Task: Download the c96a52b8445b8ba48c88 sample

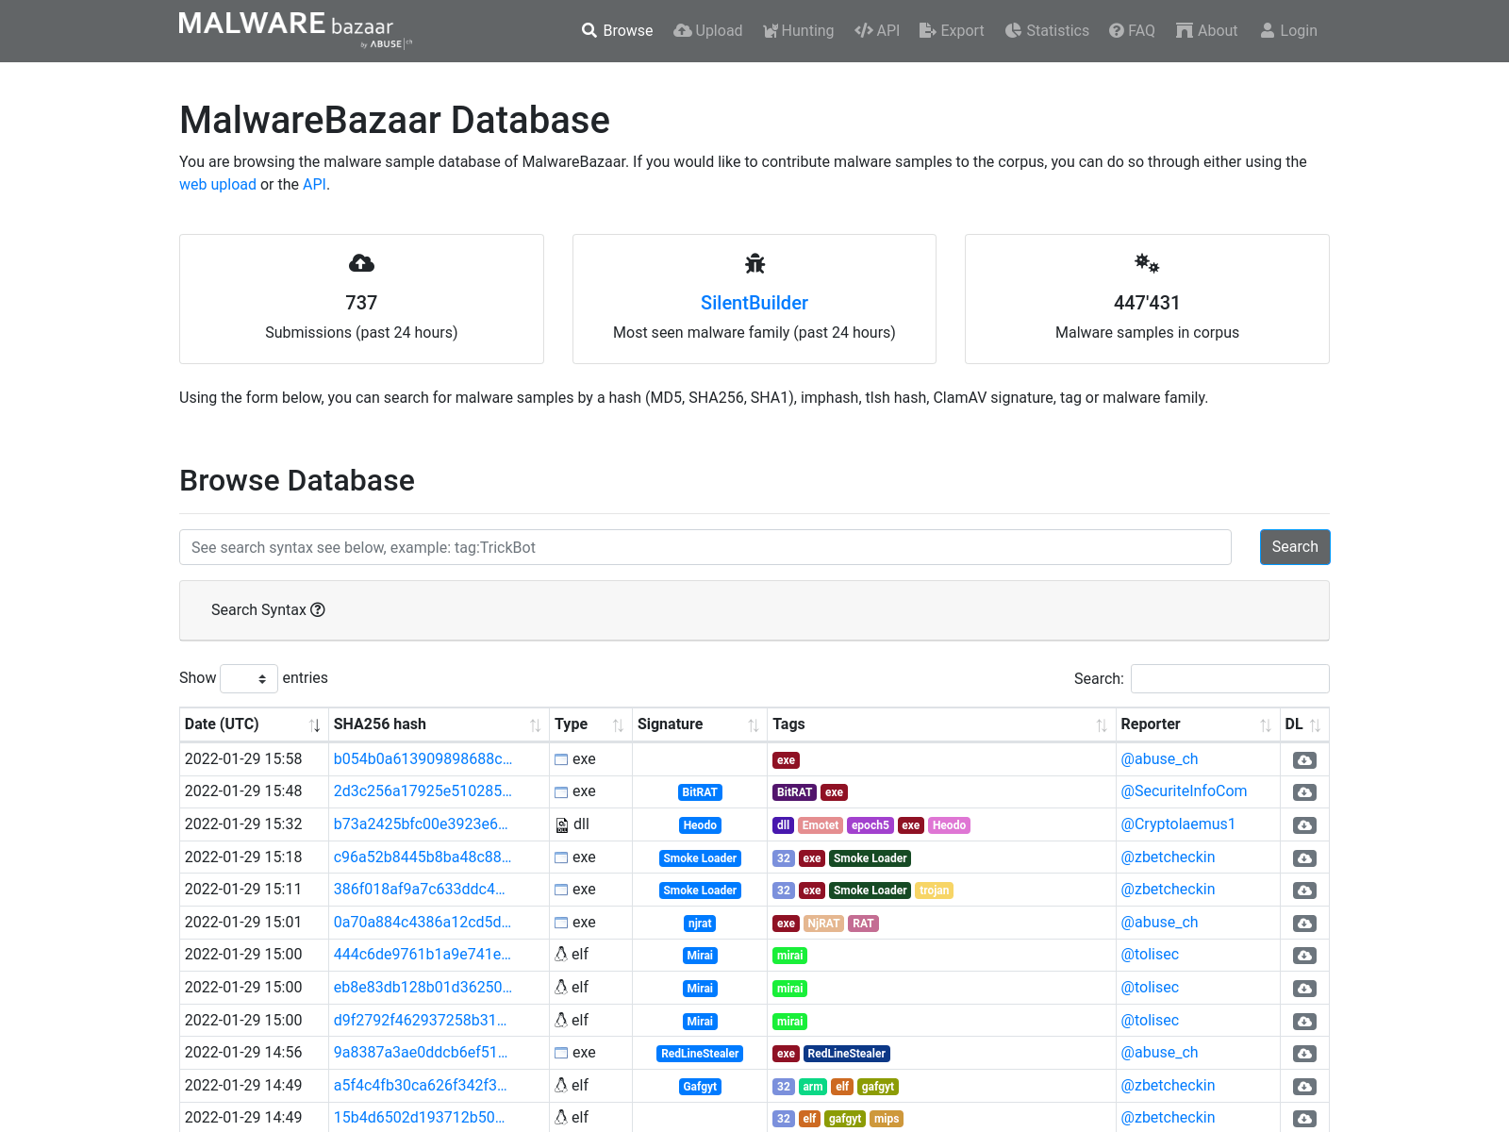Action: [x=1304, y=858]
